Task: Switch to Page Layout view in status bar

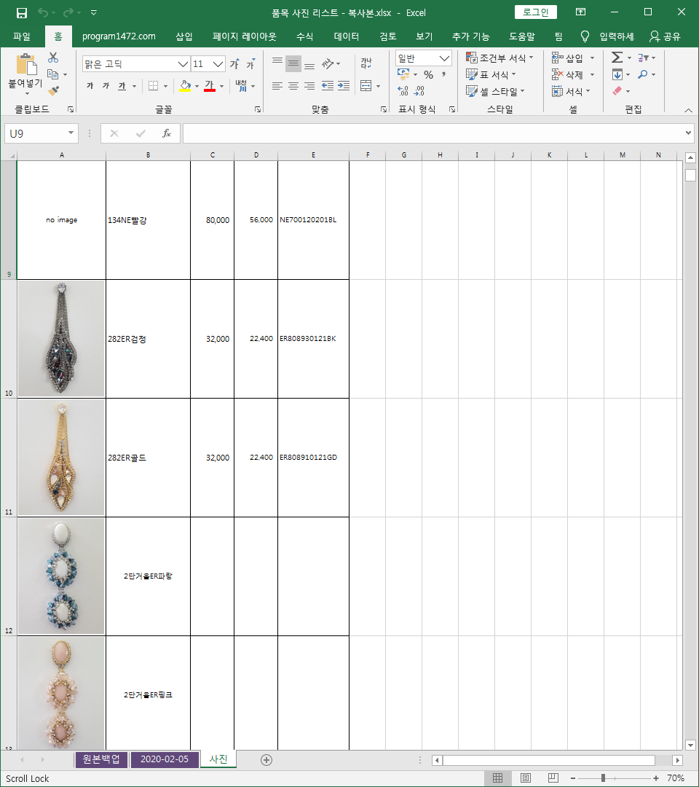Action: pyautogui.click(x=526, y=778)
